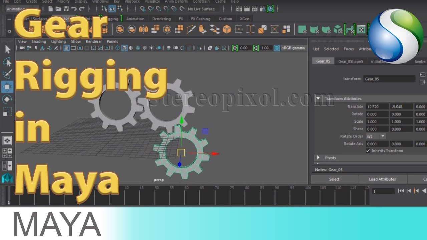The width and height of the screenshot is (427, 240).
Task: Collapse the Transform Attributes section
Action: pos(318,99)
